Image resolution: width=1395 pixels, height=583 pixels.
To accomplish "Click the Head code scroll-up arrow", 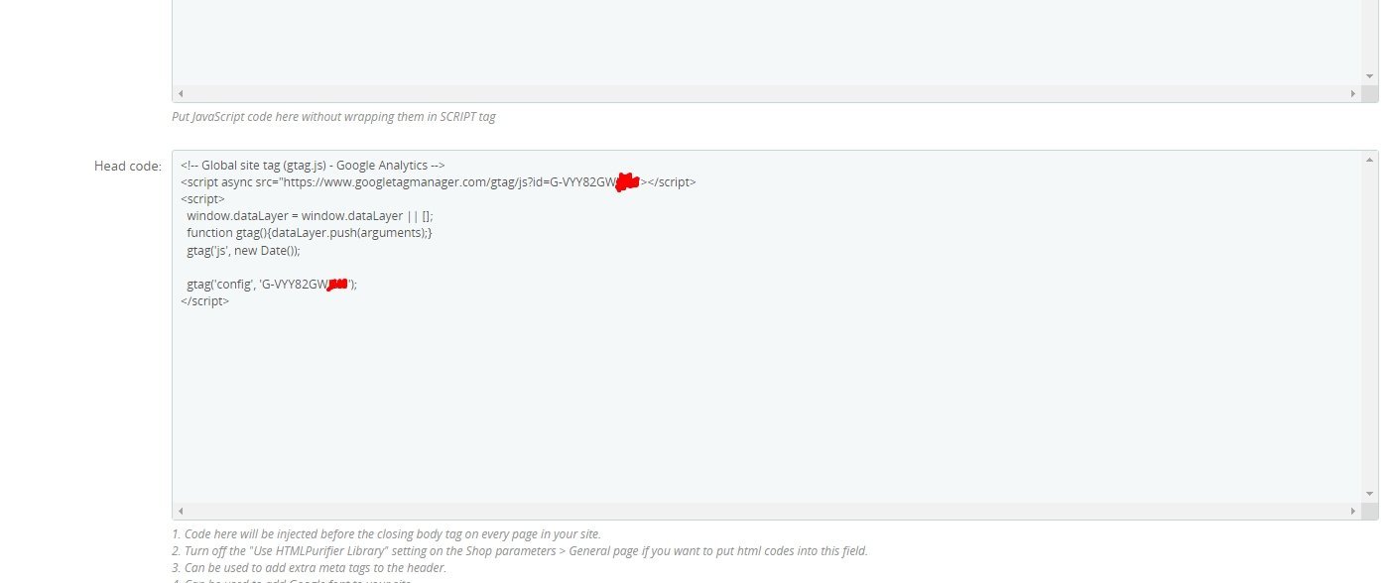I will click(1370, 160).
